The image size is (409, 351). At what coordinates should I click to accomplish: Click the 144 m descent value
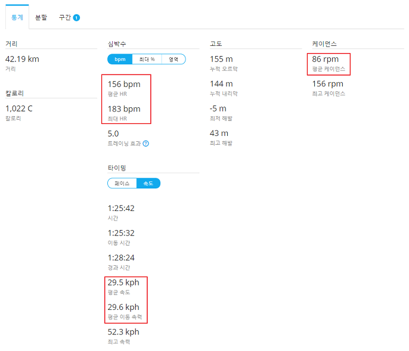(x=221, y=83)
